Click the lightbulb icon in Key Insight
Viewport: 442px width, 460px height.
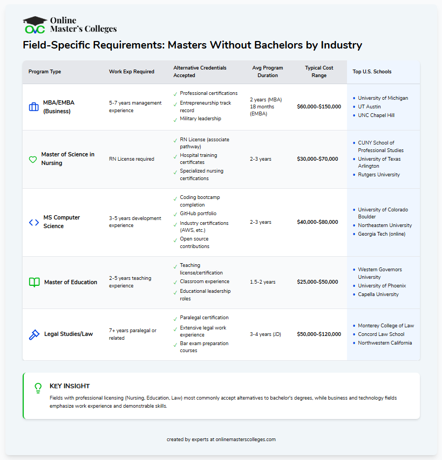click(x=38, y=387)
